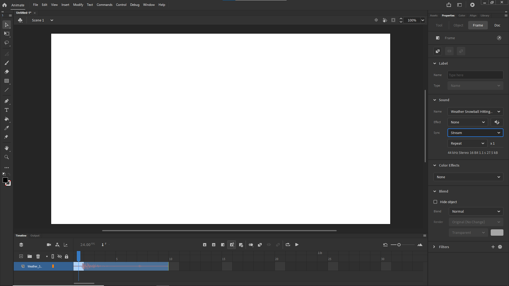Insert a new layer in the timeline
Screen dimensions: 509x286
[x=21, y=256]
